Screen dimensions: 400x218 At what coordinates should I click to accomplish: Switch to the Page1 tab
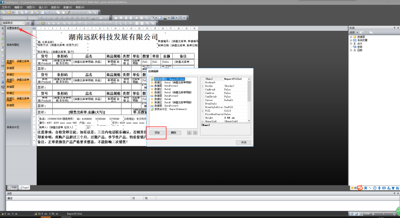click(x=24, y=188)
